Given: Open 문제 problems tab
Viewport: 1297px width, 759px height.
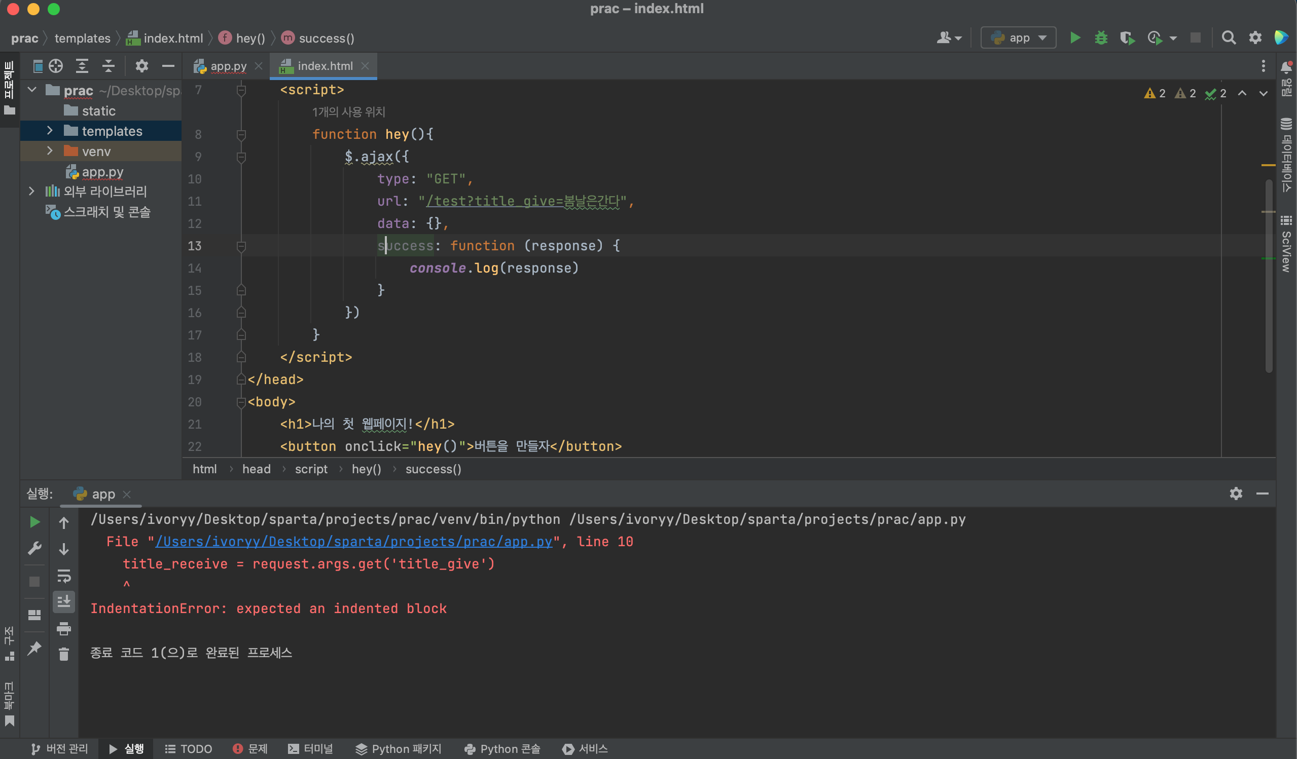Looking at the screenshot, I should click(250, 749).
